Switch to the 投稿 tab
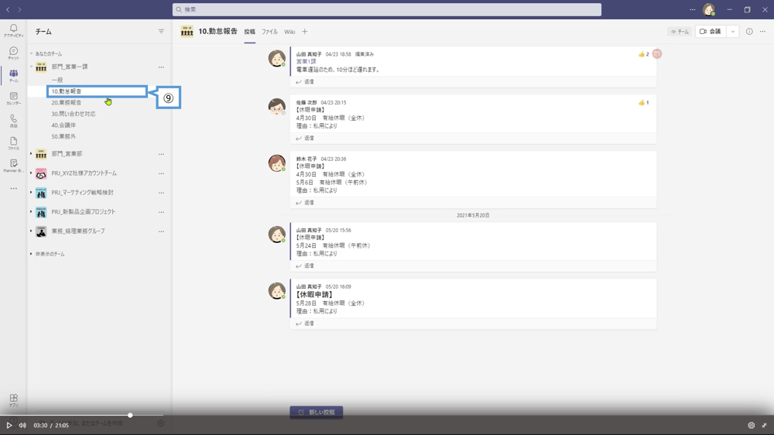This screenshot has height=435, width=774. (250, 32)
